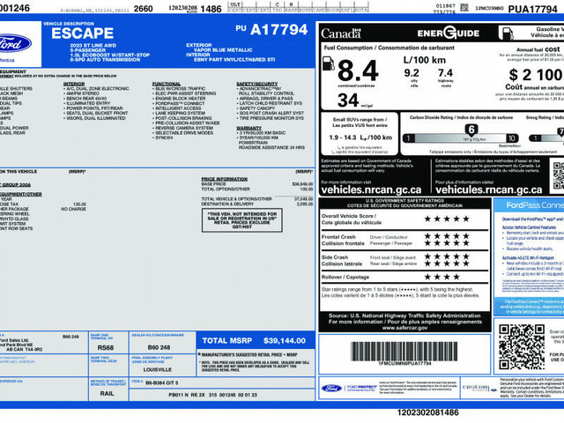
Task: Click the WARRANTY section heading
Action: coord(249,128)
